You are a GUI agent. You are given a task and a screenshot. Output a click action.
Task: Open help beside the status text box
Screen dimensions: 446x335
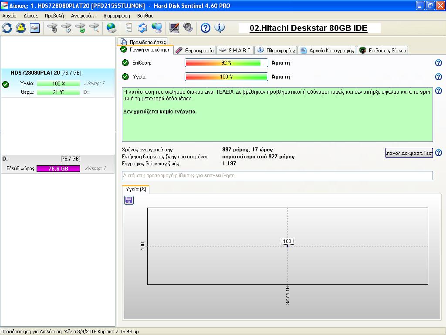[x=439, y=91]
